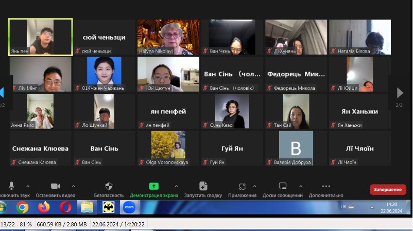
Task: Expand audio options arrow next to microphone
Action: [x=28, y=187]
